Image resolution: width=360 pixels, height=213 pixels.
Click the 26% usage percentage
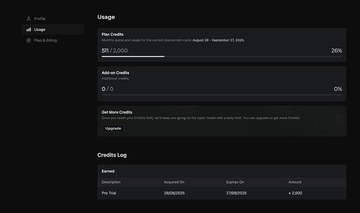pos(337,51)
